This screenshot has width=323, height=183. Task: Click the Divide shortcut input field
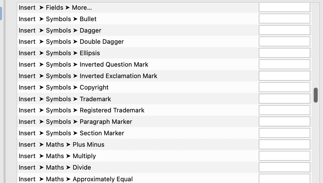point(284,167)
